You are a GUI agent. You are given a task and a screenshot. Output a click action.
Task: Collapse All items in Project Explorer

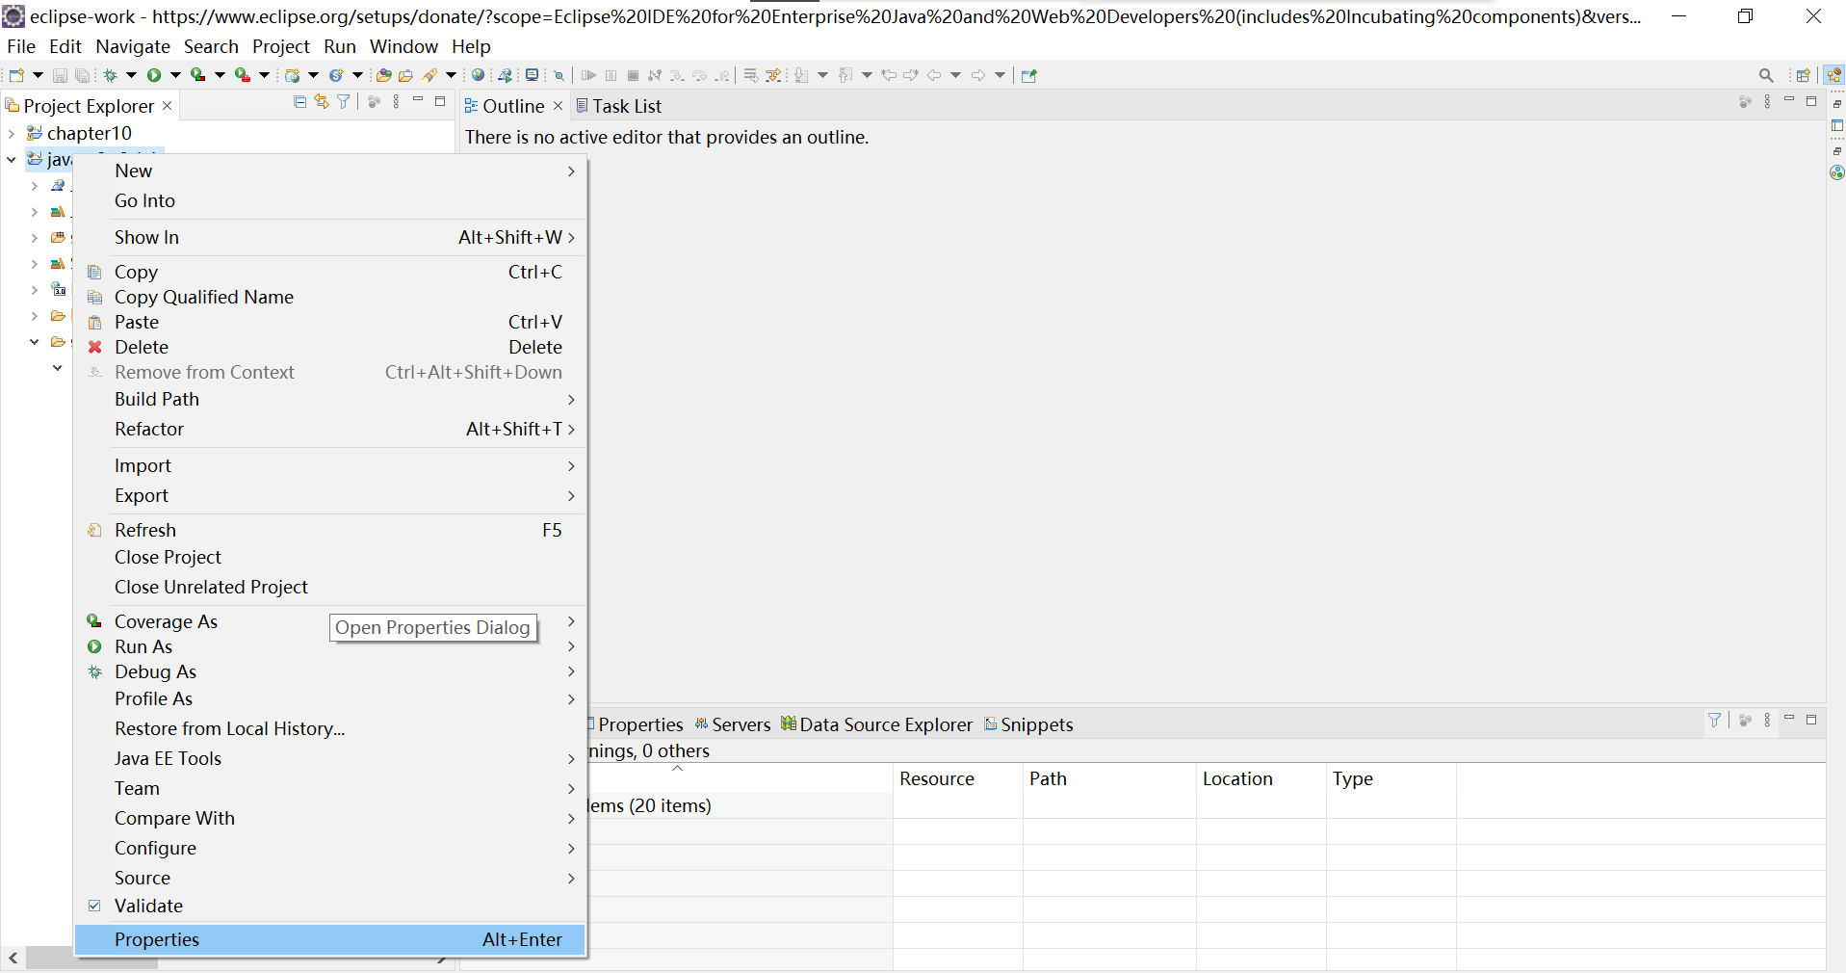click(x=299, y=102)
